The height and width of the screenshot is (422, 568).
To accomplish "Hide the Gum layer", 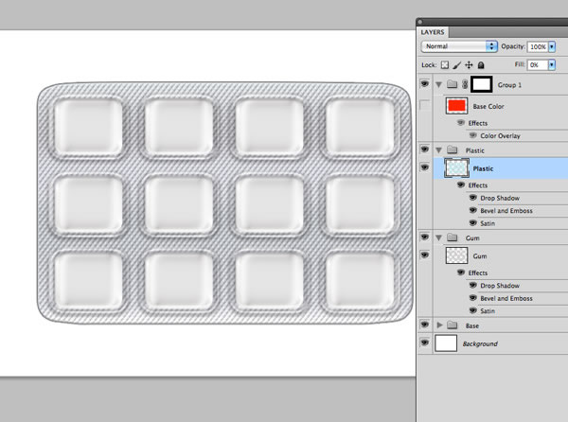I will 424,255.
